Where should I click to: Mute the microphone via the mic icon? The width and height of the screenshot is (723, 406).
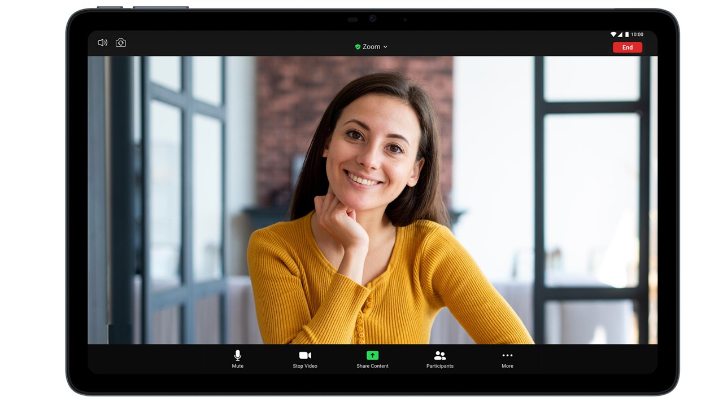click(x=238, y=355)
